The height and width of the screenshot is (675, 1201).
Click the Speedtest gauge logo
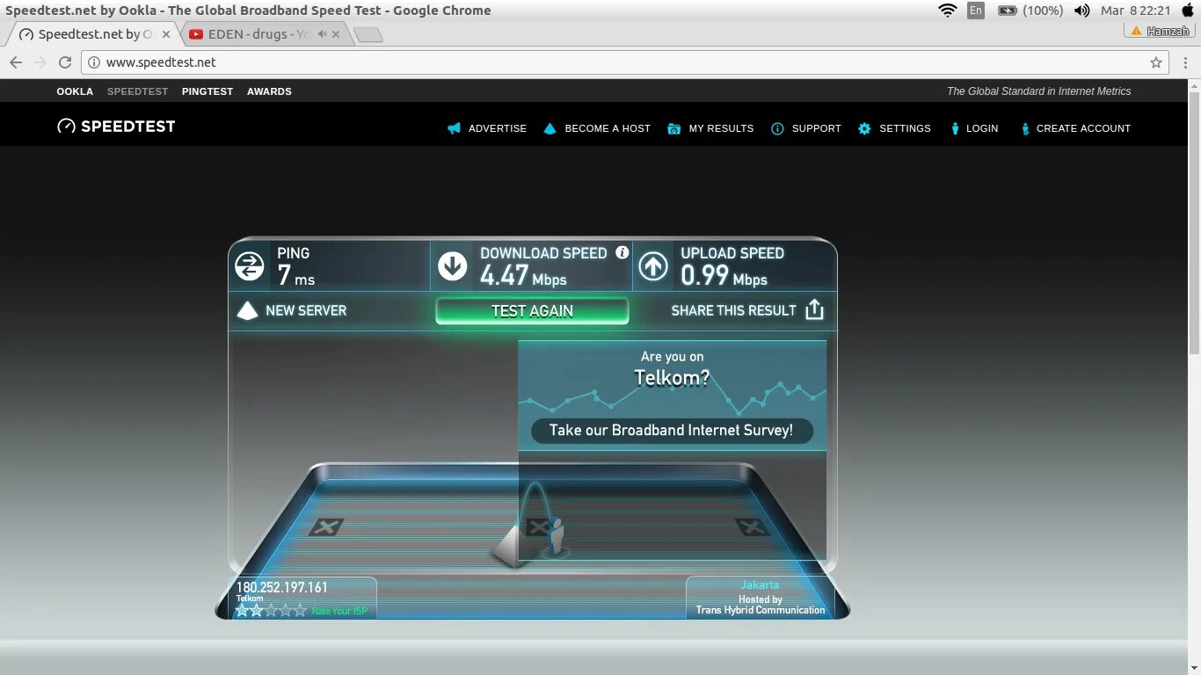66,126
